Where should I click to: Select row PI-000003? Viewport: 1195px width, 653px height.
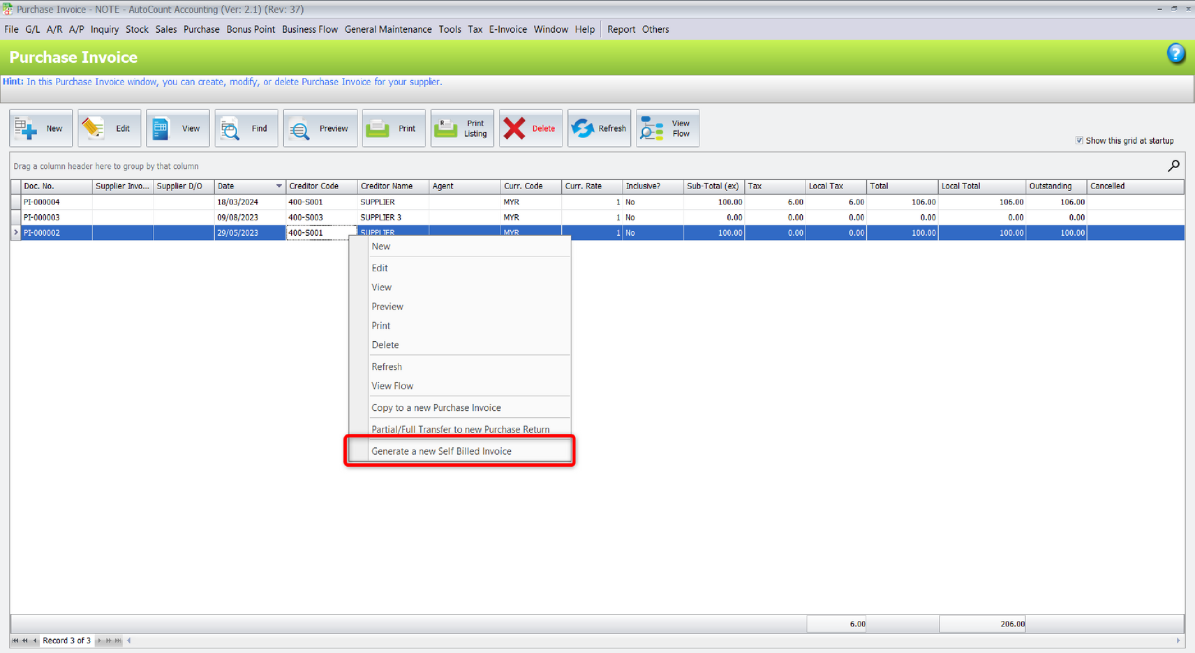[597, 217]
